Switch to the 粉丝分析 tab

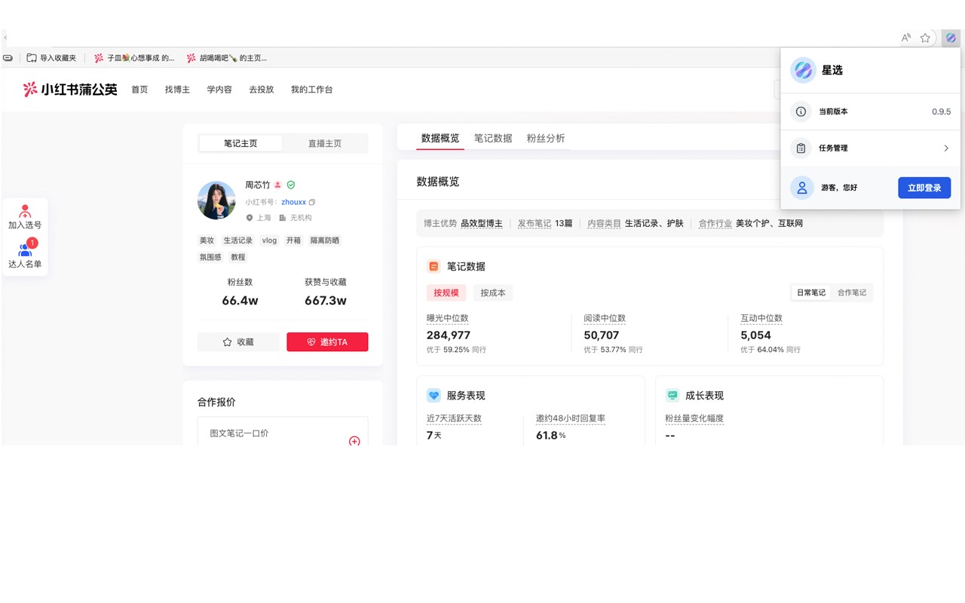546,138
